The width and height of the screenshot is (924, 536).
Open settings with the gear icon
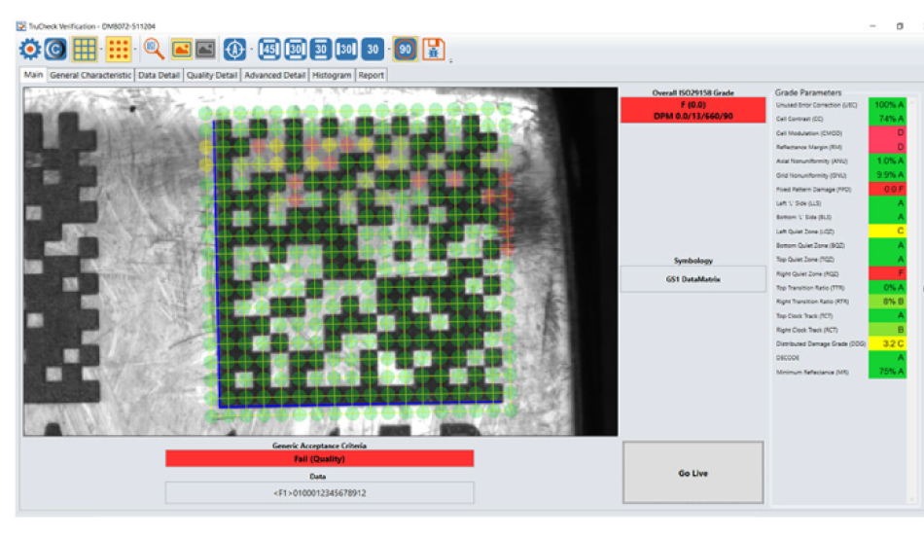tap(29, 49)
